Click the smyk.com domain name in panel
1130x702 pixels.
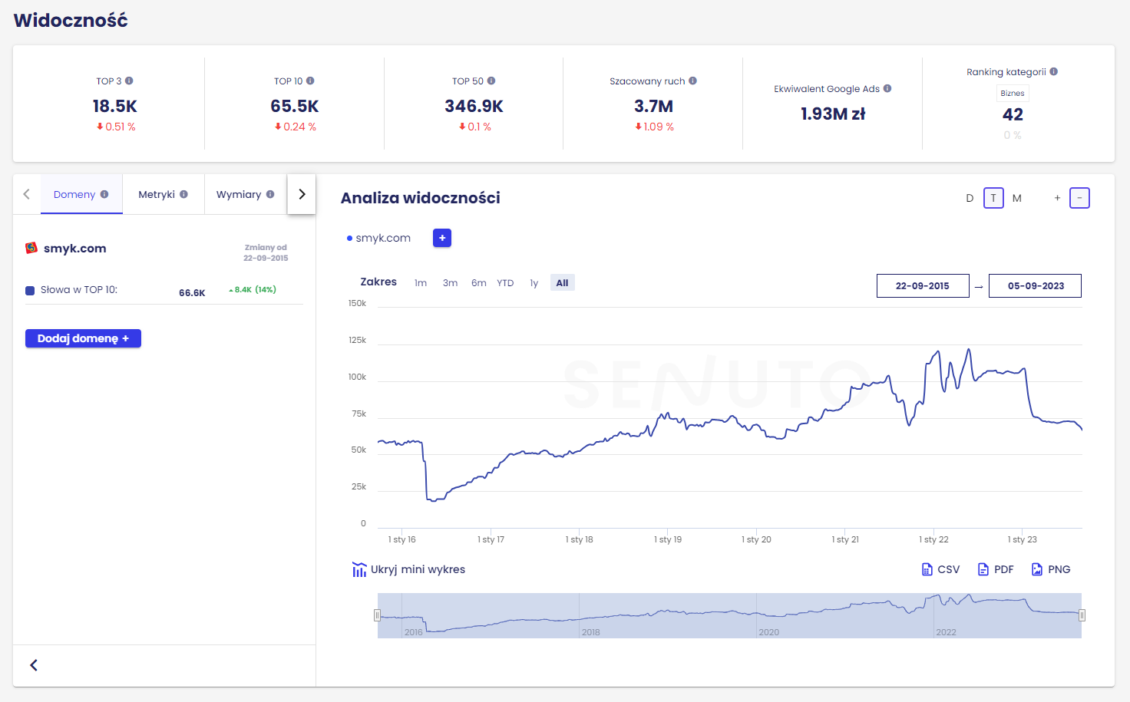pos(75,249)
